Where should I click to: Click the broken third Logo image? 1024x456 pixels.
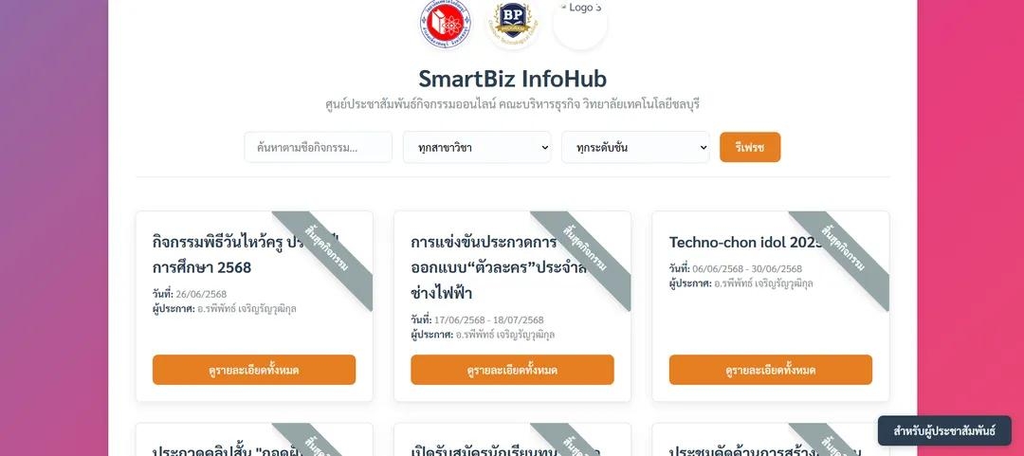click(580, 24)
